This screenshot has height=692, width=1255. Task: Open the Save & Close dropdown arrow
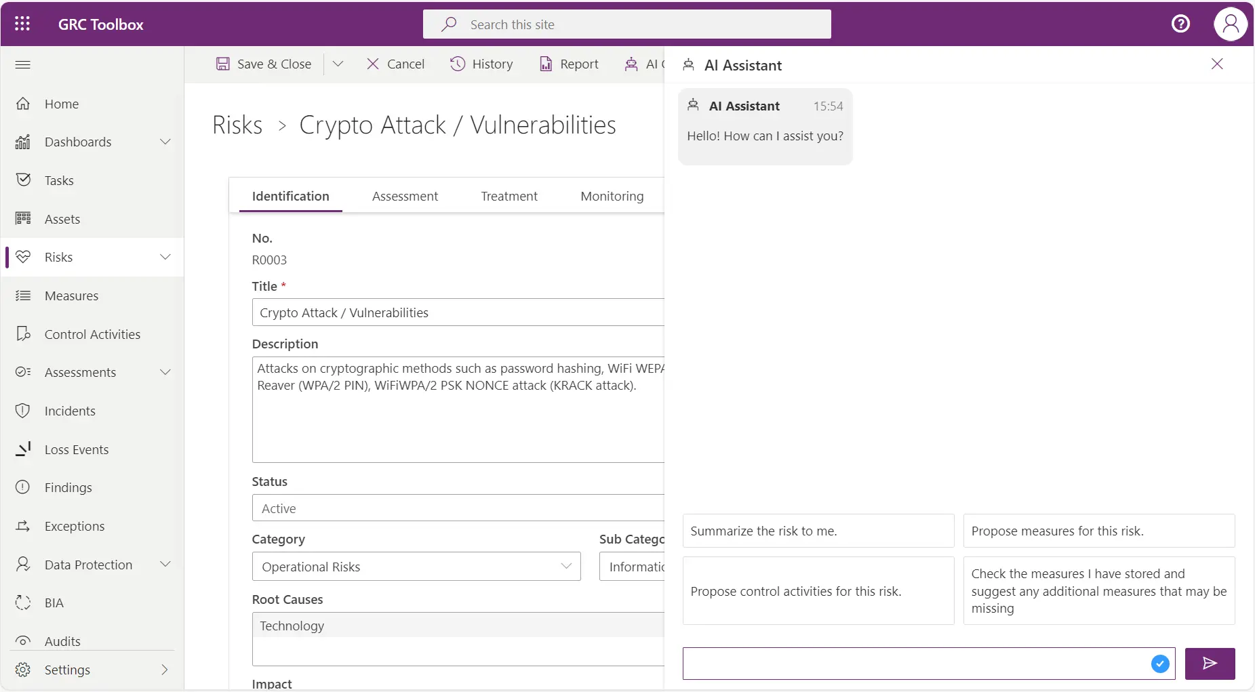pos(338,64)
